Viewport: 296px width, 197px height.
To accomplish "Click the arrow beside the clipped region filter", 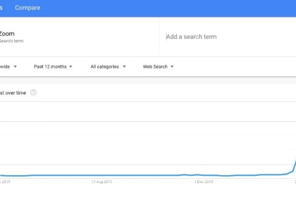I will point(15,66).
